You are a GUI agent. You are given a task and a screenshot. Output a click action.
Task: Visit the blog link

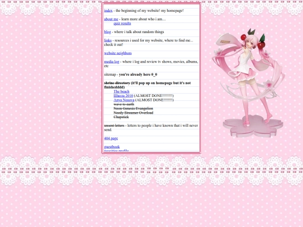point(107,32)
